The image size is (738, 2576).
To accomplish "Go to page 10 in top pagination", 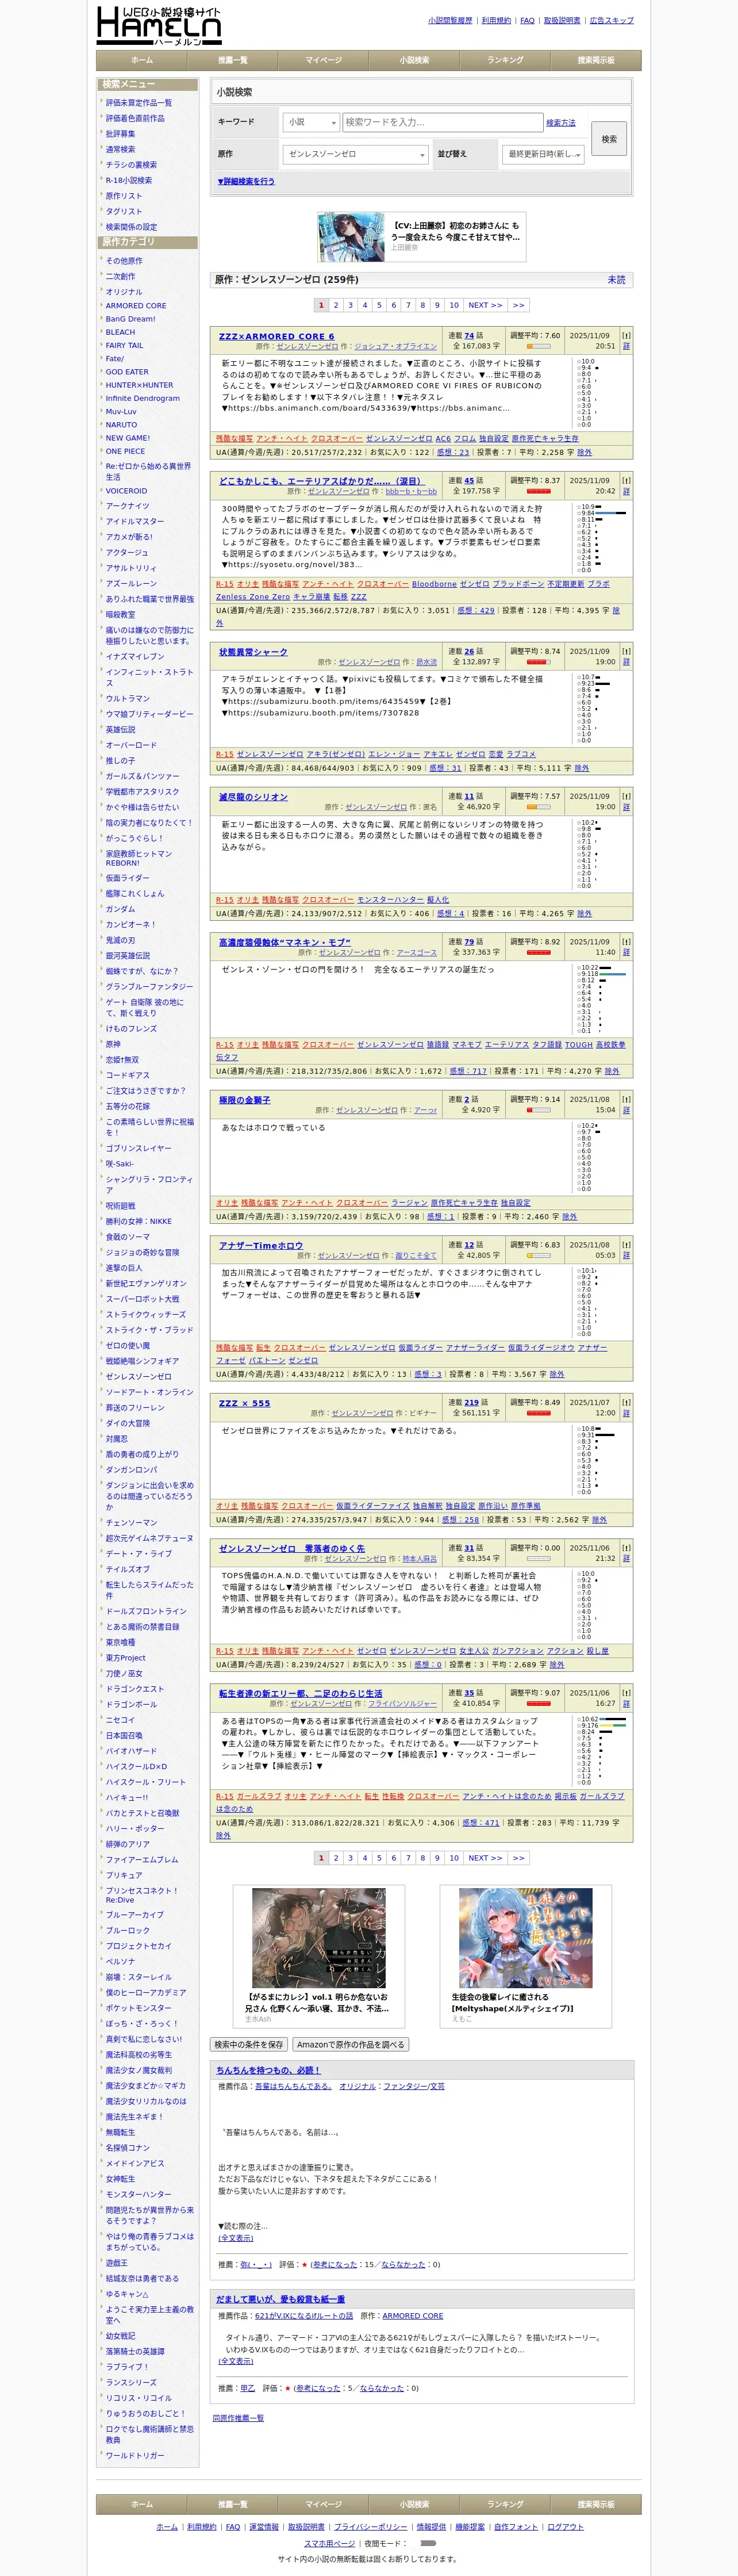I will 454,305.
